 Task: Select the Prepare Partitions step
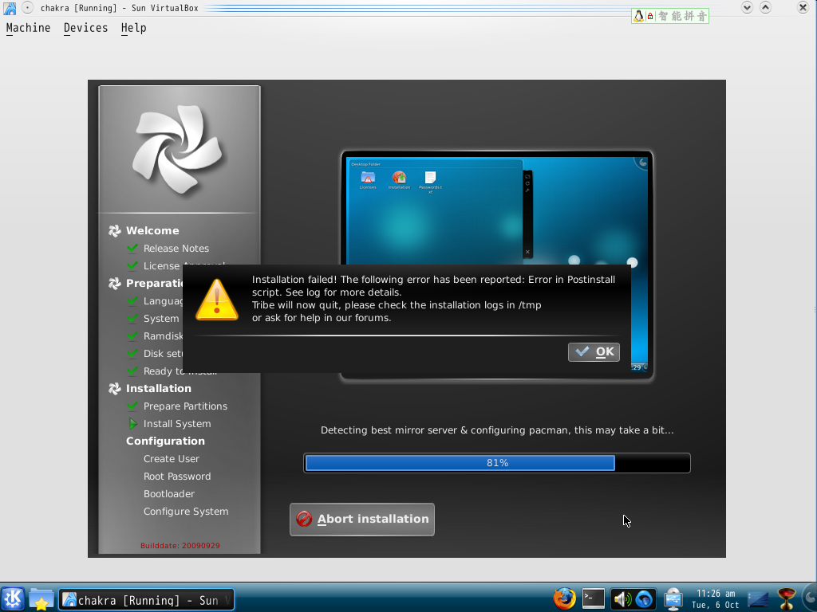point(185,406)
